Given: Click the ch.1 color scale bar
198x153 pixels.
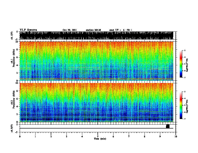Looking at the screenshot, I should pyautogui.click(x=181, y=64).
